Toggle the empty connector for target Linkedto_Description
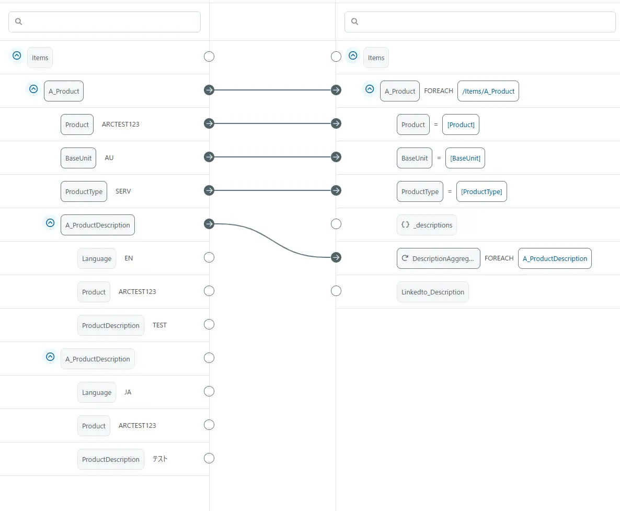Viewport: 620px width, 511px height. pyautogui.click(x=336, y=291)
